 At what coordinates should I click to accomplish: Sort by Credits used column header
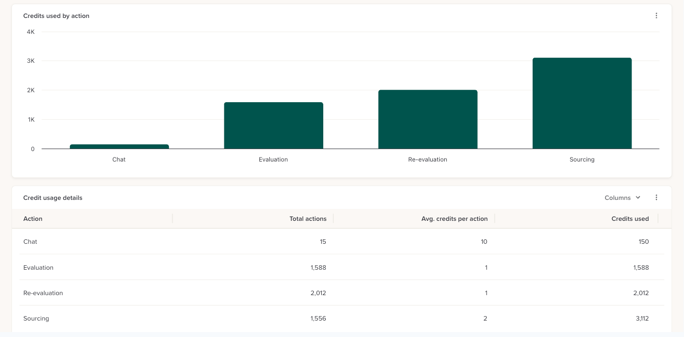coord(630,219)
